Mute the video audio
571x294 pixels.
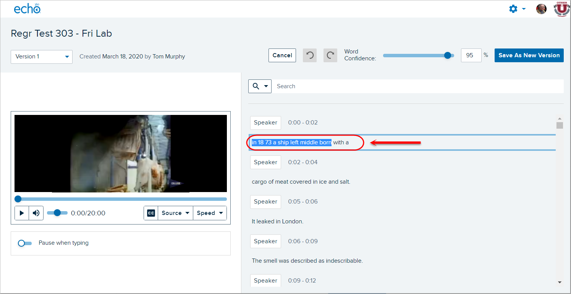tap(36, 213)
